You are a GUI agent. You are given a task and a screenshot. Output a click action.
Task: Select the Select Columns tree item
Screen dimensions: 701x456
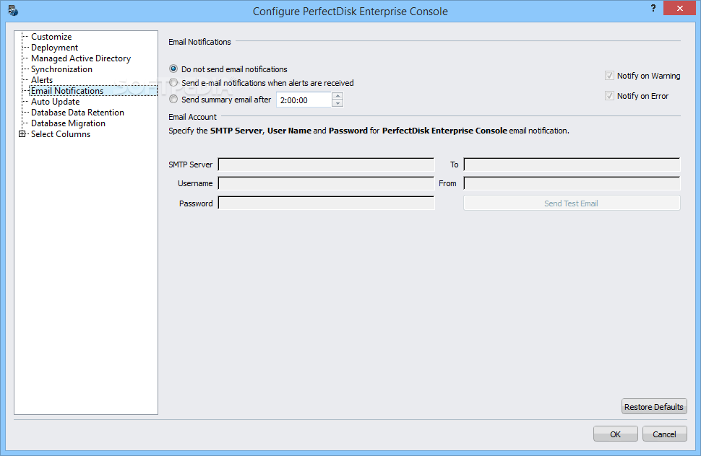tap(61, 134)
